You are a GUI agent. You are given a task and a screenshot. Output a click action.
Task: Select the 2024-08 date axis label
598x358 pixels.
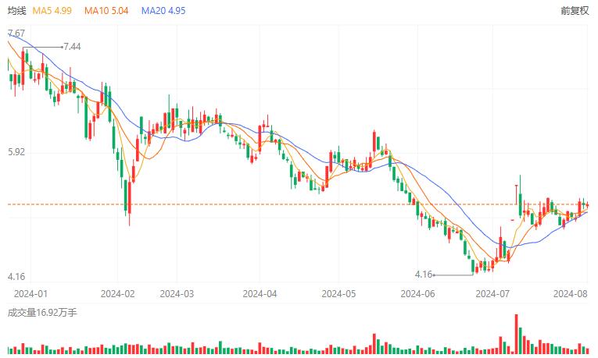pos(570,294)
